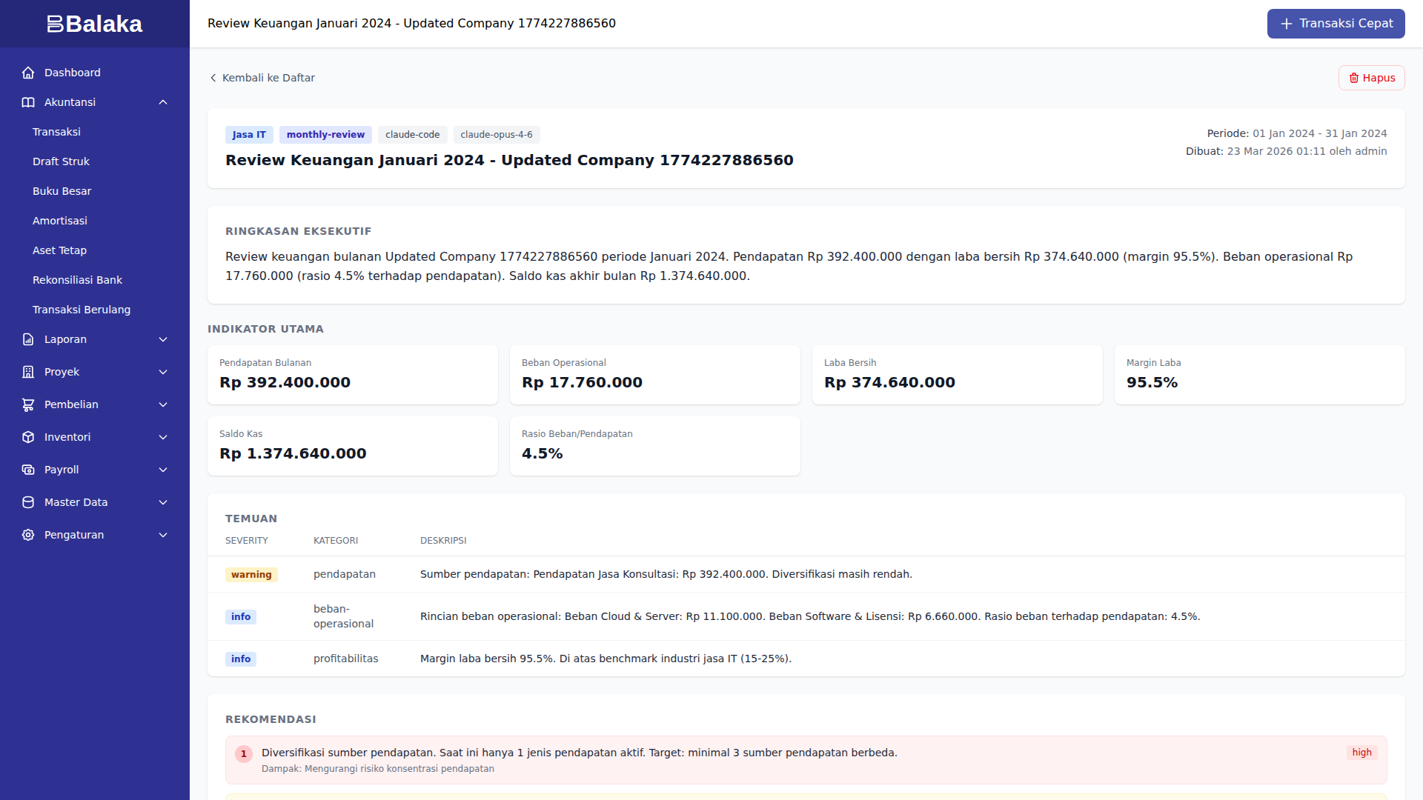Click the Jasa IT tag badge
This screenshot has width=1423, height=800.
pyautogui.click(x=249, y=134)
